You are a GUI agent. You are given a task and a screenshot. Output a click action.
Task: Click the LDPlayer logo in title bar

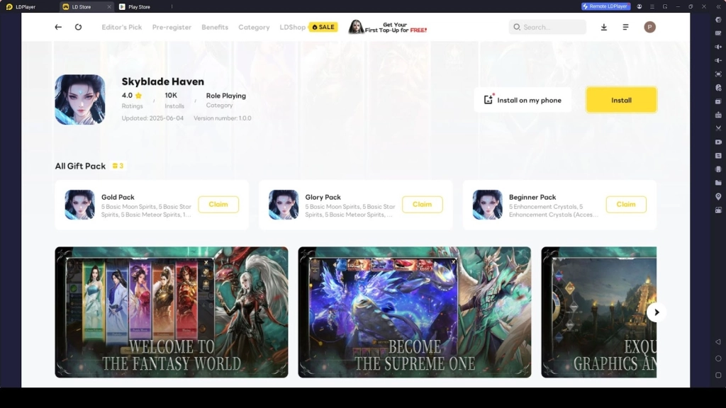pos(9,7)
